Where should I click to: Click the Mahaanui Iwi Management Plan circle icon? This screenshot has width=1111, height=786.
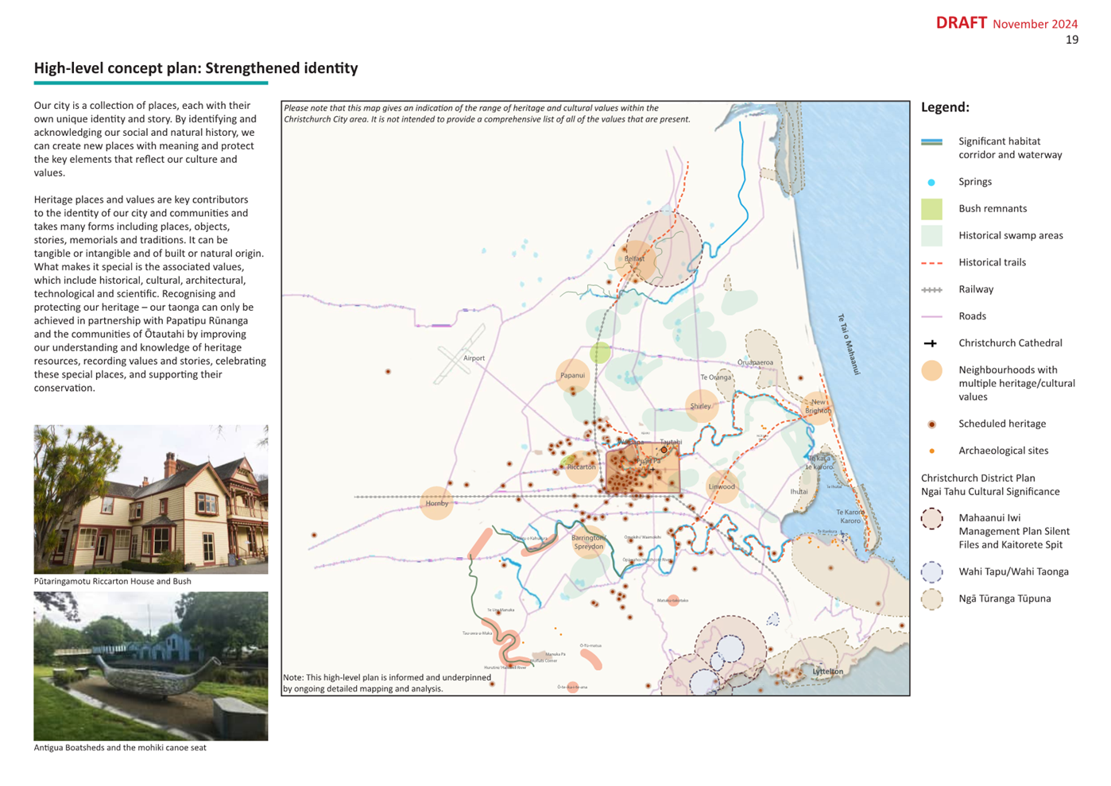(931, 519)
